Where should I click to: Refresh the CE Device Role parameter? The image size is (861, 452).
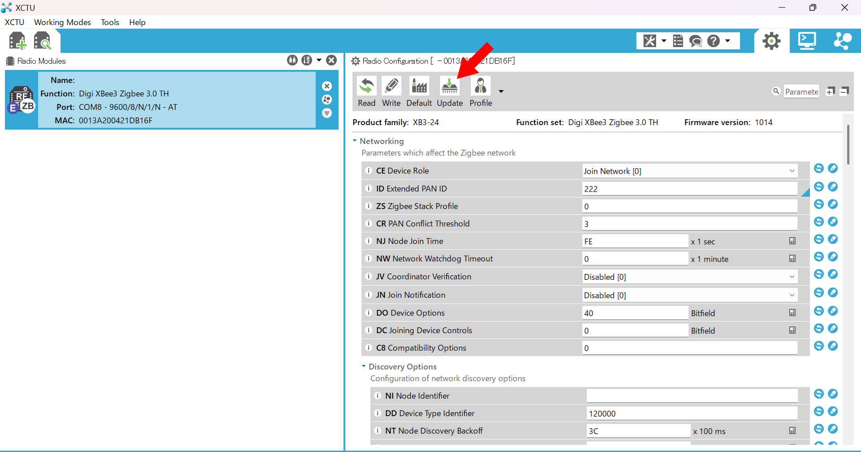coord(819,168)
